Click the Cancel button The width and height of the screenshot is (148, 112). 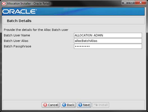[x=51, y=105]
